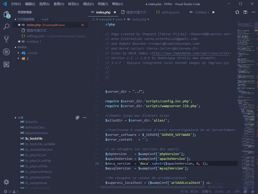Screen dimensions: 258x194
Task: Click the VS Code logo icon
Action: click(x=5, y=4)
